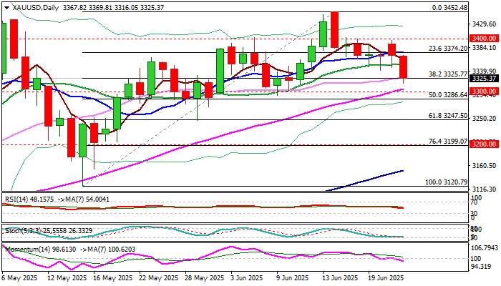
Task: Click the 13 Jun 2025 date label
Action: pyautogui.click(x=339, y=278)
